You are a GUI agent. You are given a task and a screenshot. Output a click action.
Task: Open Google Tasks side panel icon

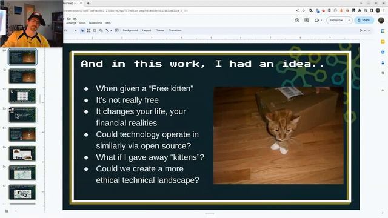383,52
